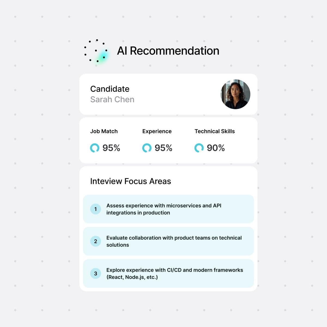The image size is (327, 327).
Task: Click the Candidate label
Action: click(110, 89)
